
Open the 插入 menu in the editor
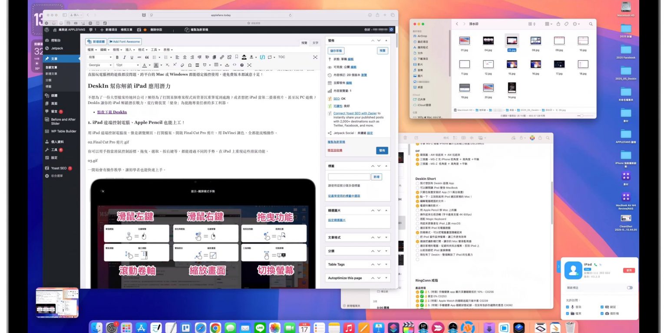pos(129,50)
